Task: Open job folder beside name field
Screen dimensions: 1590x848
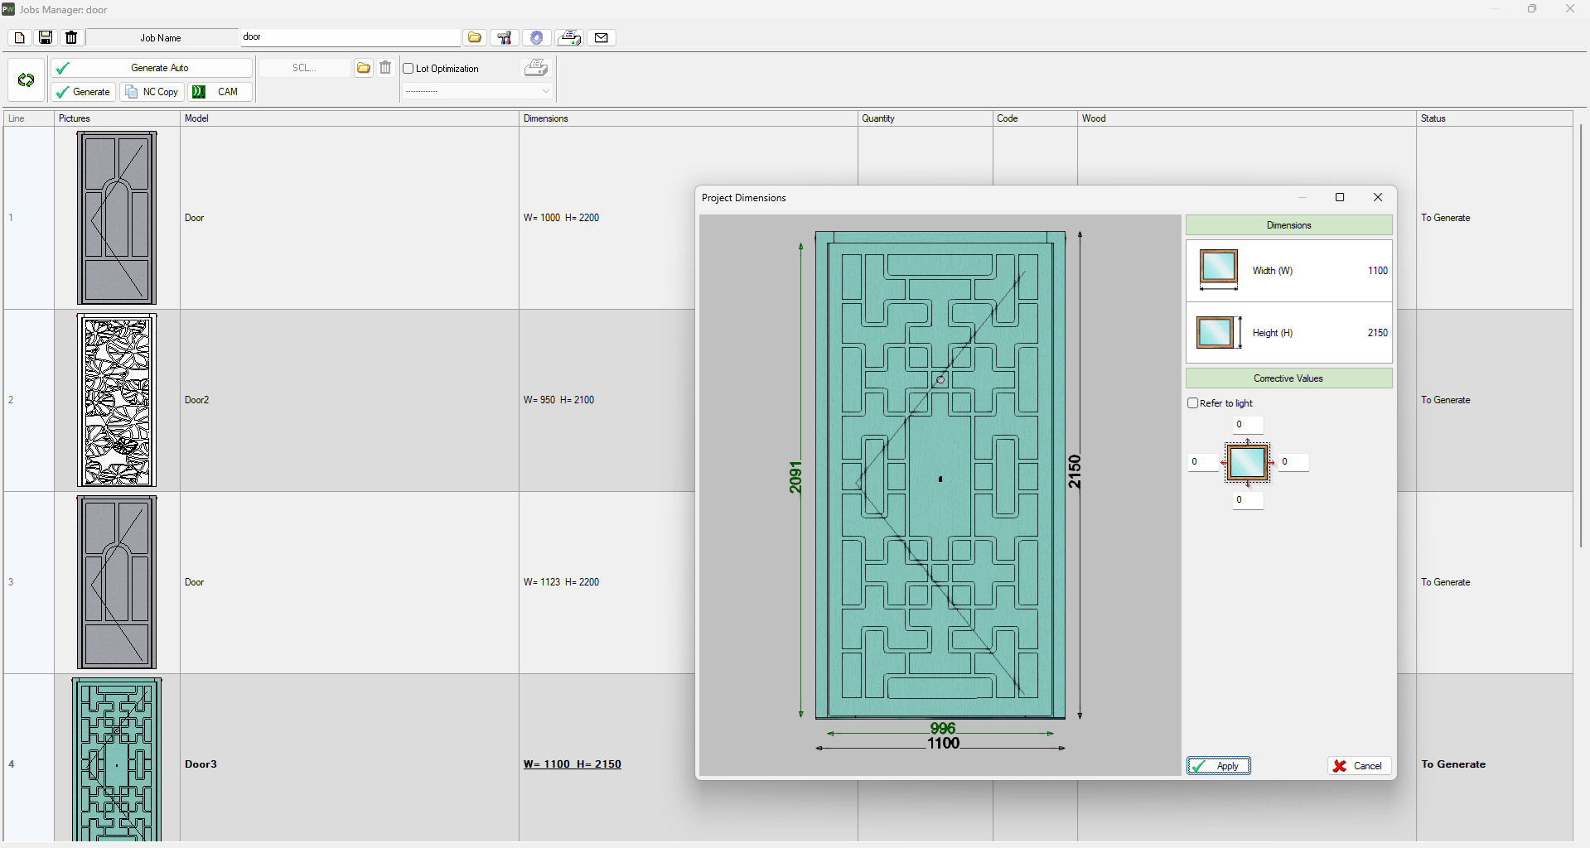Action: point(474,38)
